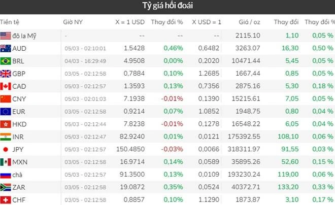Click the Canadian flag beside CAD
335x205 pixels.
6,86
